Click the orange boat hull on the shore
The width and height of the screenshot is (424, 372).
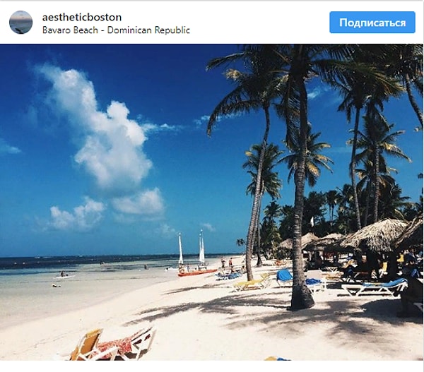(197, 272)
